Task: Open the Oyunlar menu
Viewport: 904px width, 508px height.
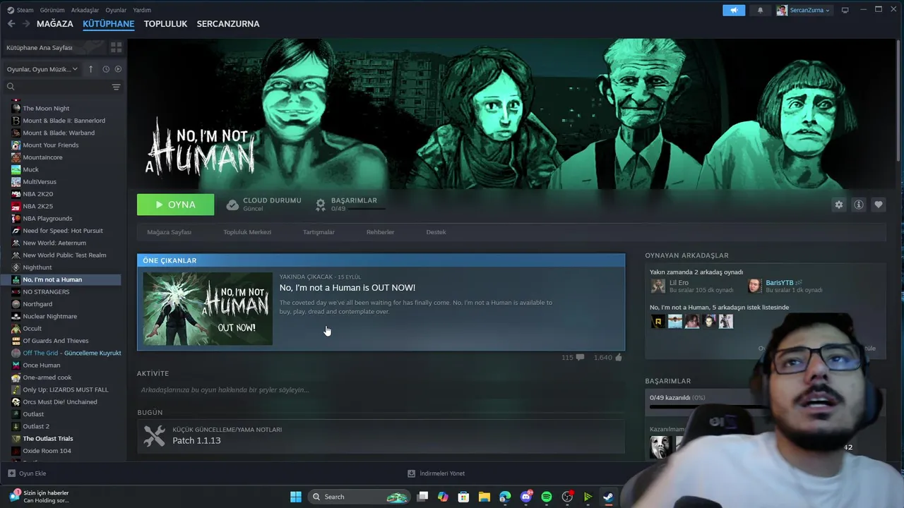Action: tap(116, 10)
